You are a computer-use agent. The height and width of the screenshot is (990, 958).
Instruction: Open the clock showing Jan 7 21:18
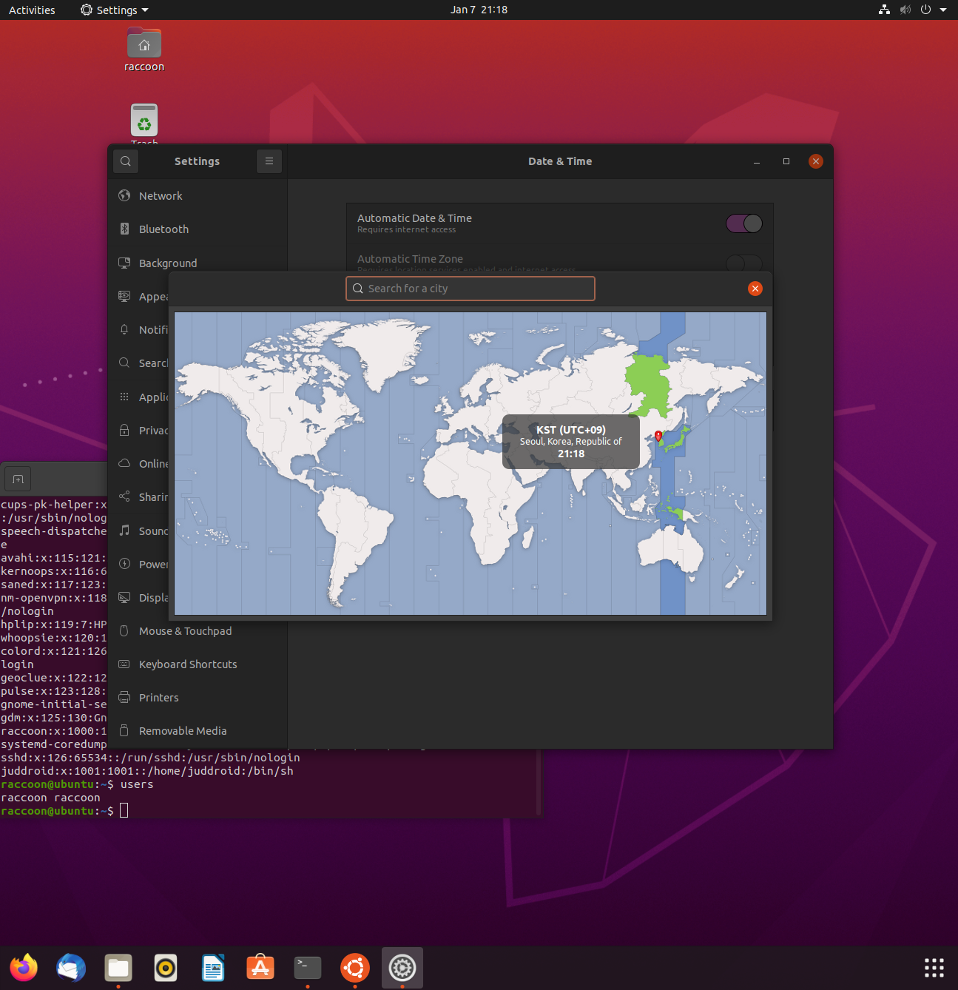479,10
